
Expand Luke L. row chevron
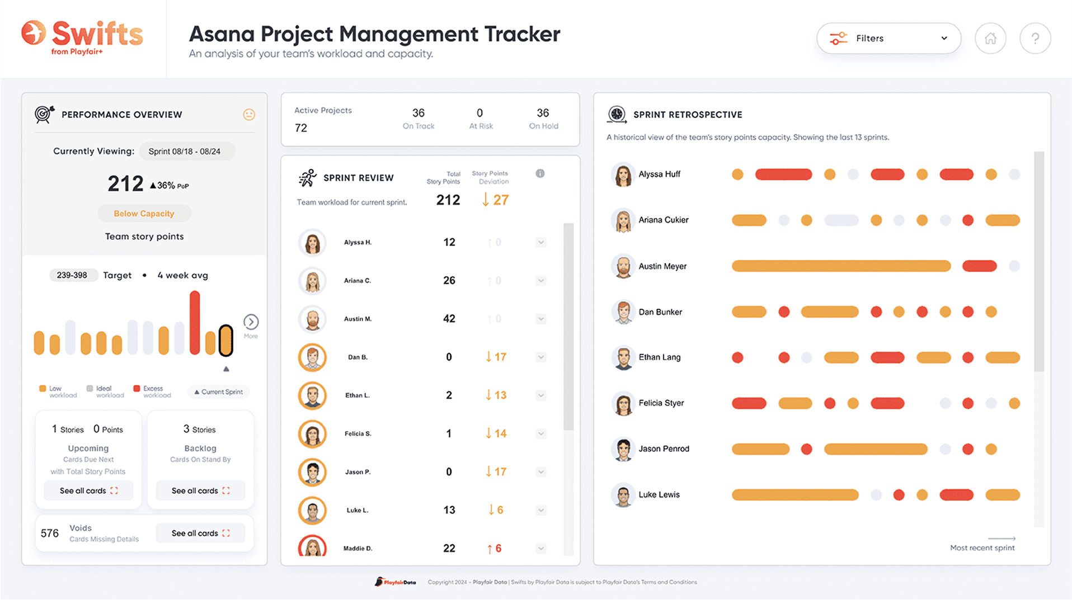[540, 510]
